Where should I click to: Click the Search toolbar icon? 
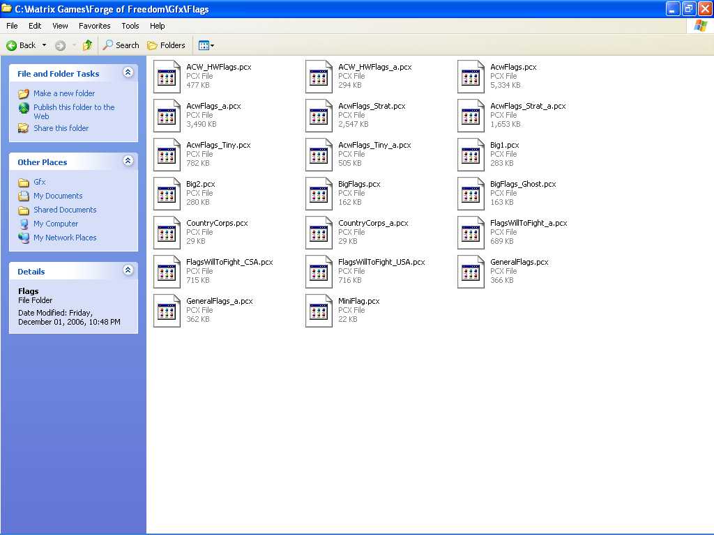coord(121,45)
